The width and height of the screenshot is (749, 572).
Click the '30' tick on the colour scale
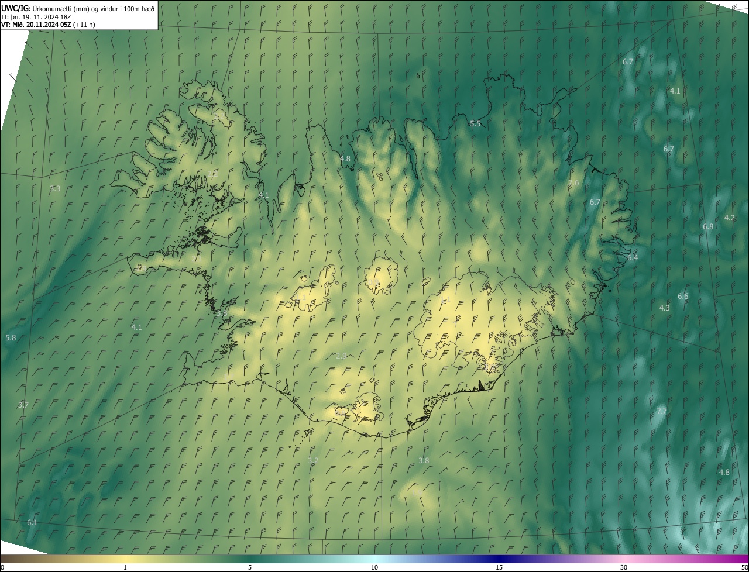[x=624, y=567]
